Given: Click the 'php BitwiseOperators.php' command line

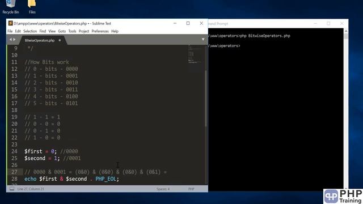Looking at the screenshot, I should 265,36.
